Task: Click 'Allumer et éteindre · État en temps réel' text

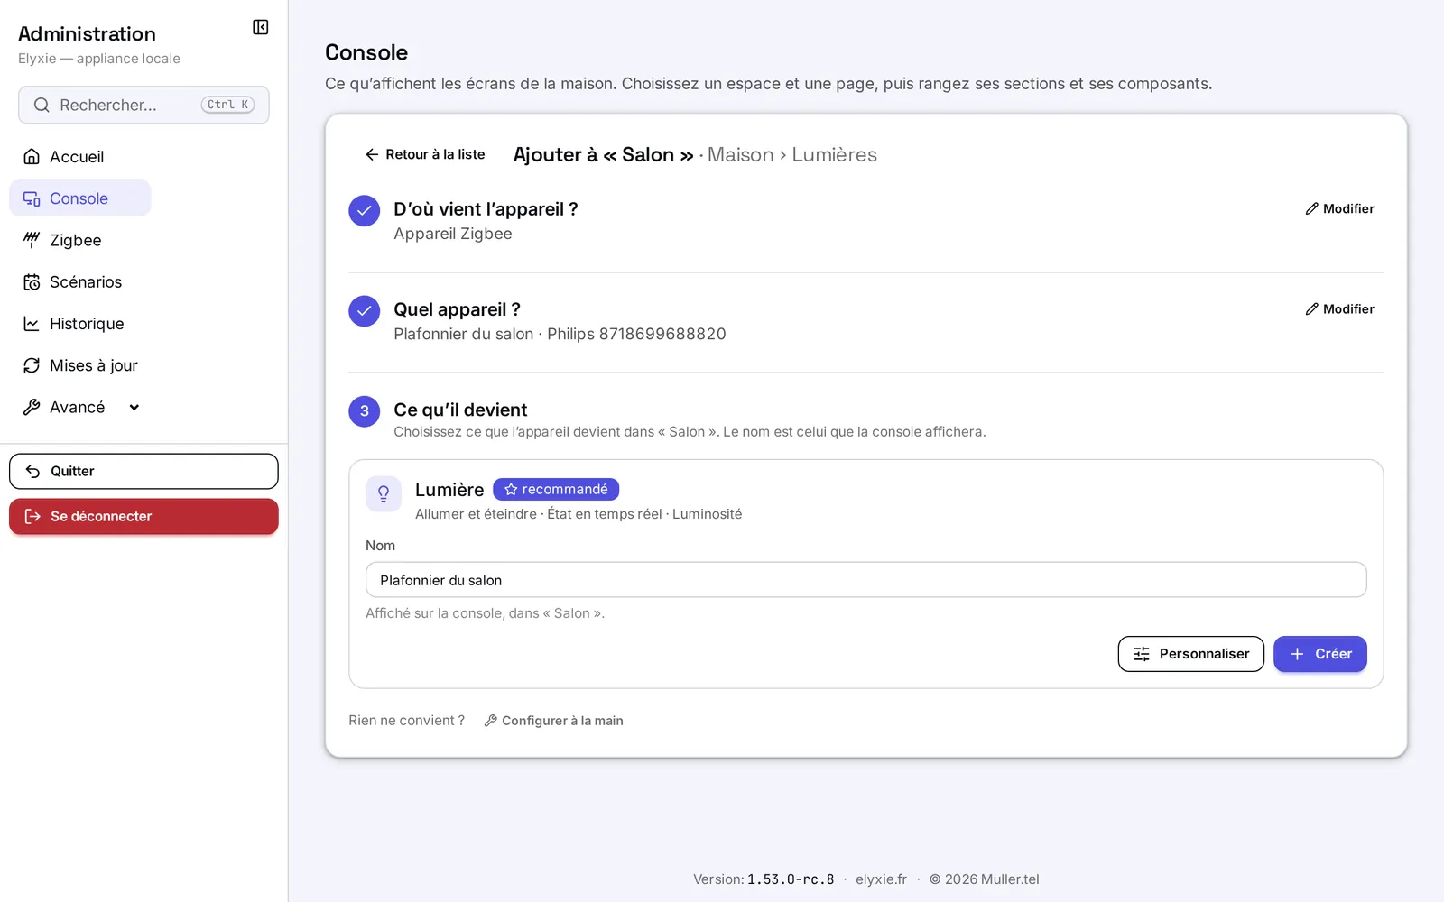Action: tap(539, 514)
